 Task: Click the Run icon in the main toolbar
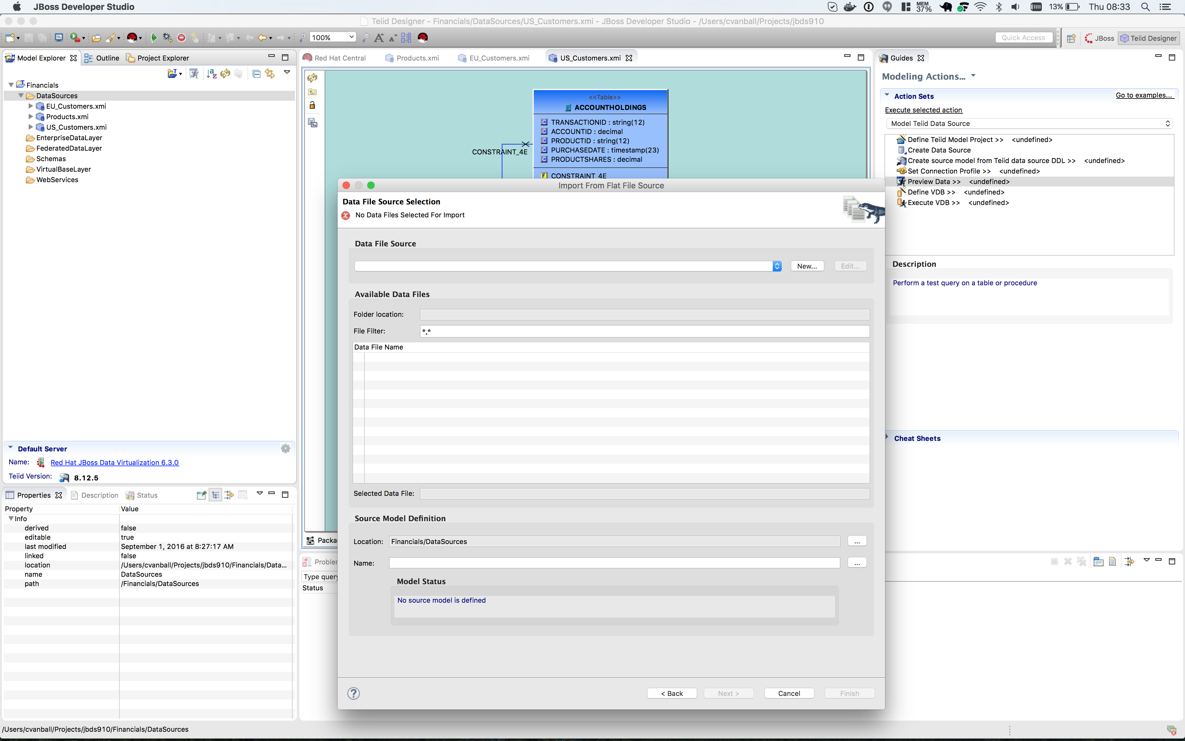point(154,37)
